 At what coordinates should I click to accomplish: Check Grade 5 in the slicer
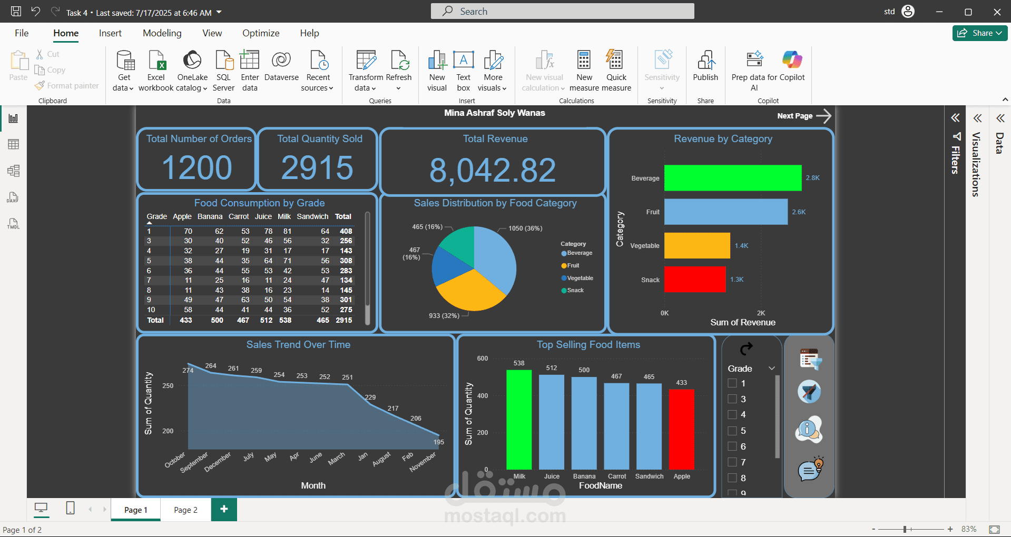732,430
